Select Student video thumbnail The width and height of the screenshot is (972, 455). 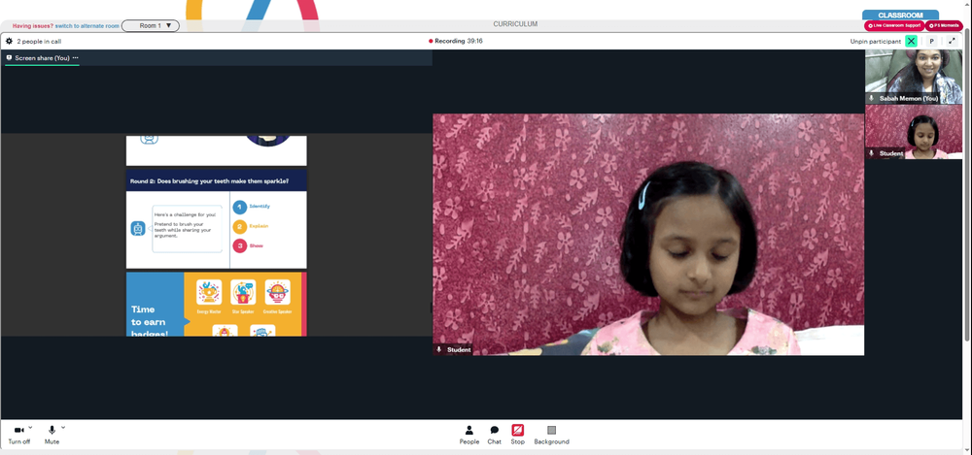(914, 131)
